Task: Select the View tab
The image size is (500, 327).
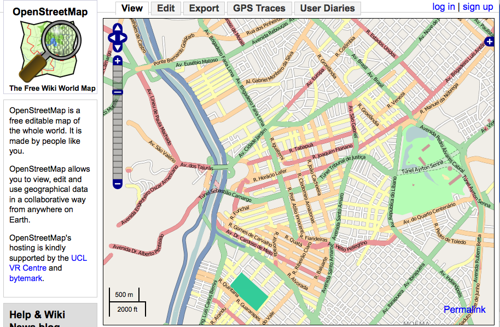Action: click(132, 8)
